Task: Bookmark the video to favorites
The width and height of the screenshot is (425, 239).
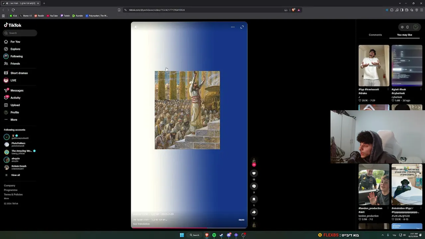Action: pos(254,199)
